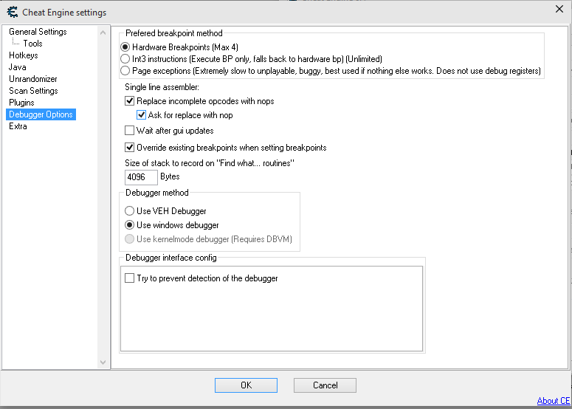Click the Cheat Engine logo icon in title bar
The image size is (572, 409).
point(12,12)
